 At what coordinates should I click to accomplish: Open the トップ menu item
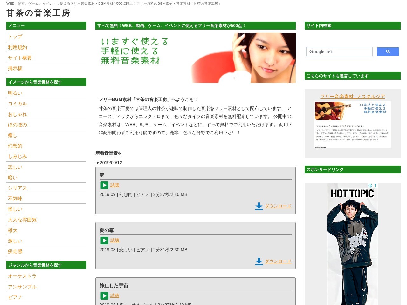pos(15,37)
